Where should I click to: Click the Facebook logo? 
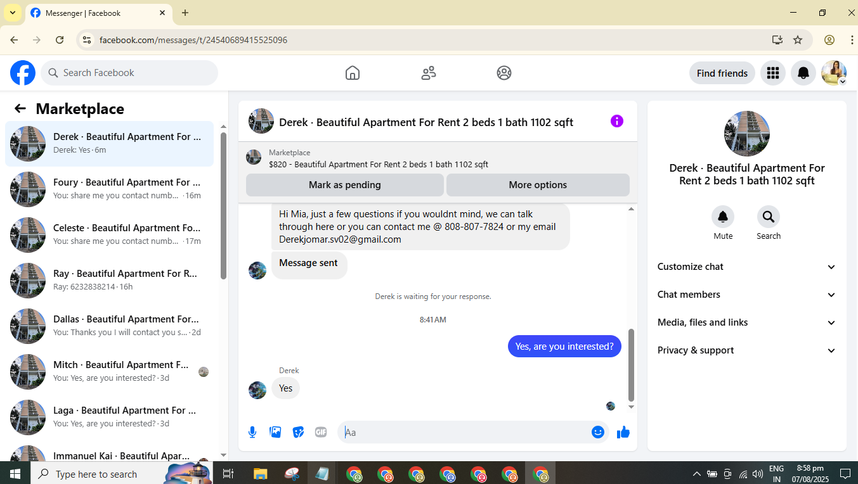point(23,73)
